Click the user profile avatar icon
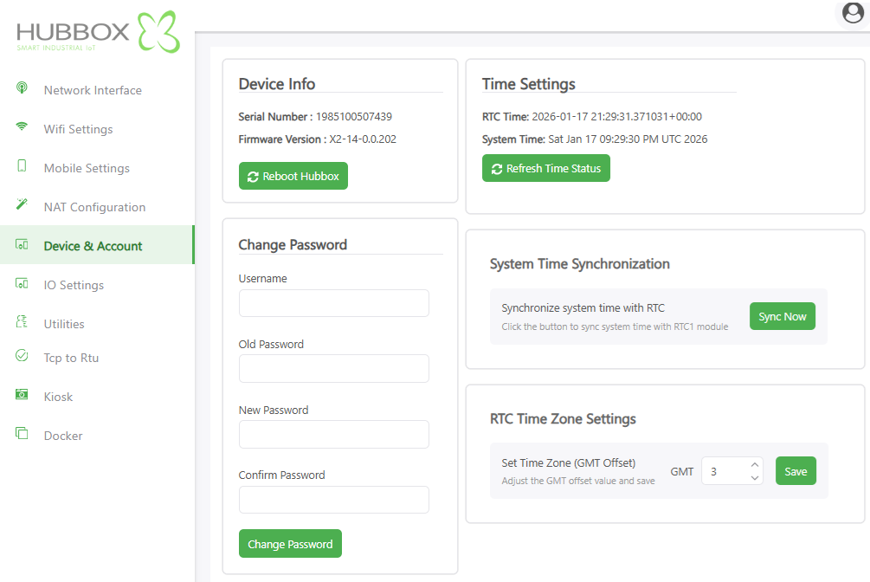 click(853, 13)
